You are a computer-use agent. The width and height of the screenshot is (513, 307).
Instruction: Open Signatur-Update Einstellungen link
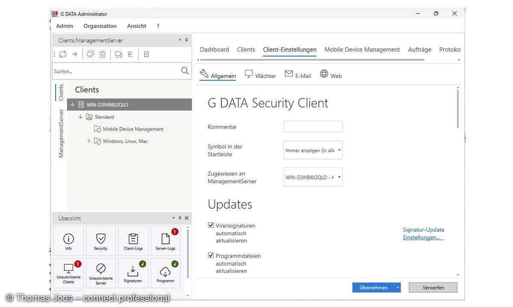coord(423,233)
